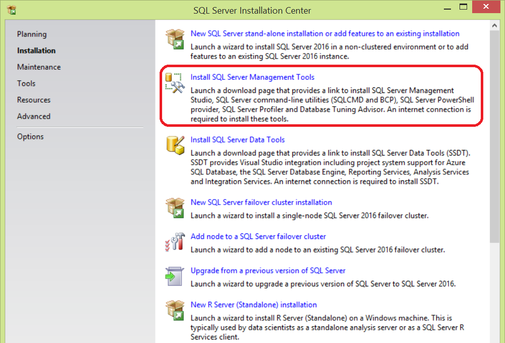
Task: Click the scrollbar up arrow
Action: coord(495,25)
